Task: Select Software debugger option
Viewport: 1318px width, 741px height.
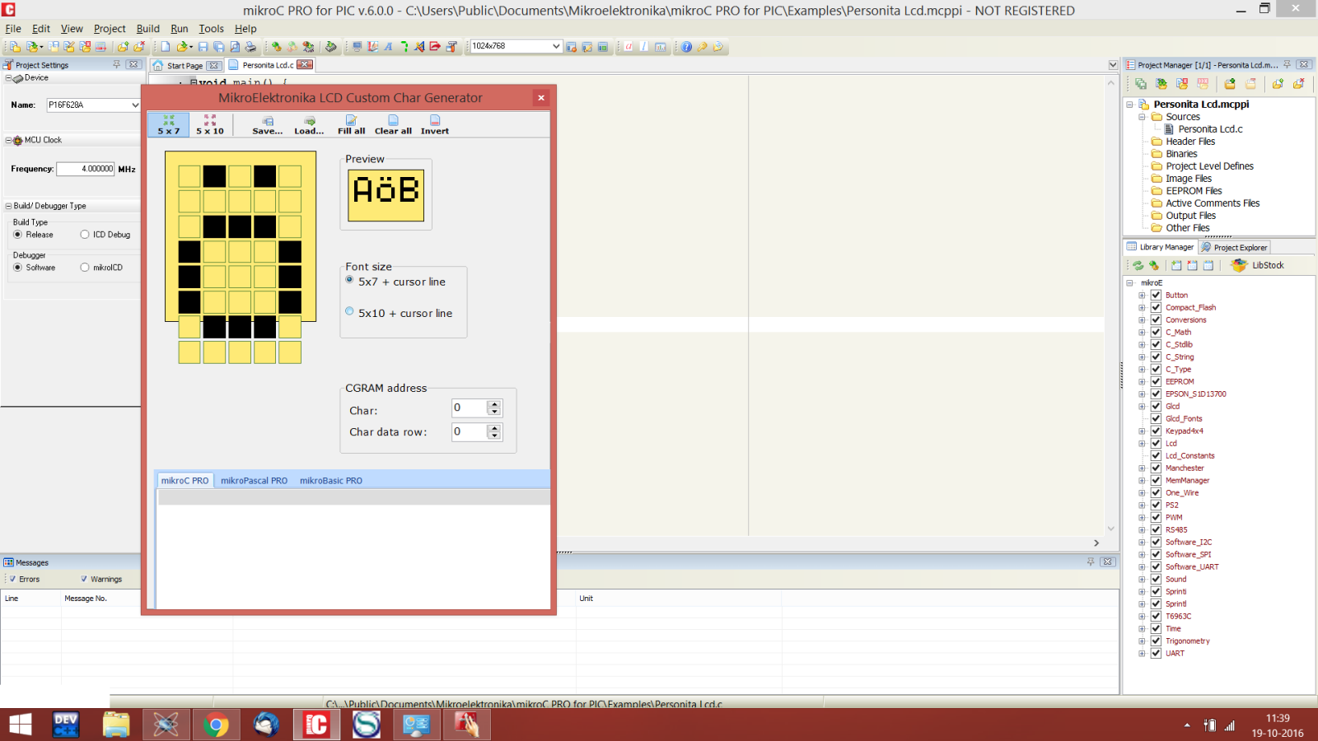Action: click(17, 268)
